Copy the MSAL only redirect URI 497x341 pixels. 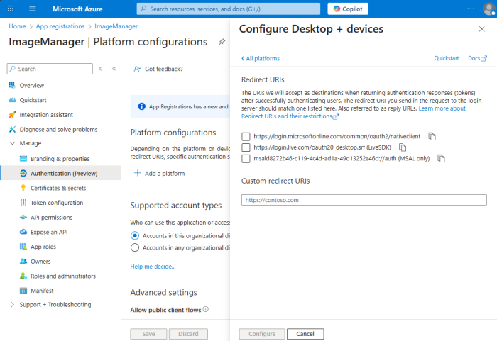pyautogui.click(x=442, y=159)
